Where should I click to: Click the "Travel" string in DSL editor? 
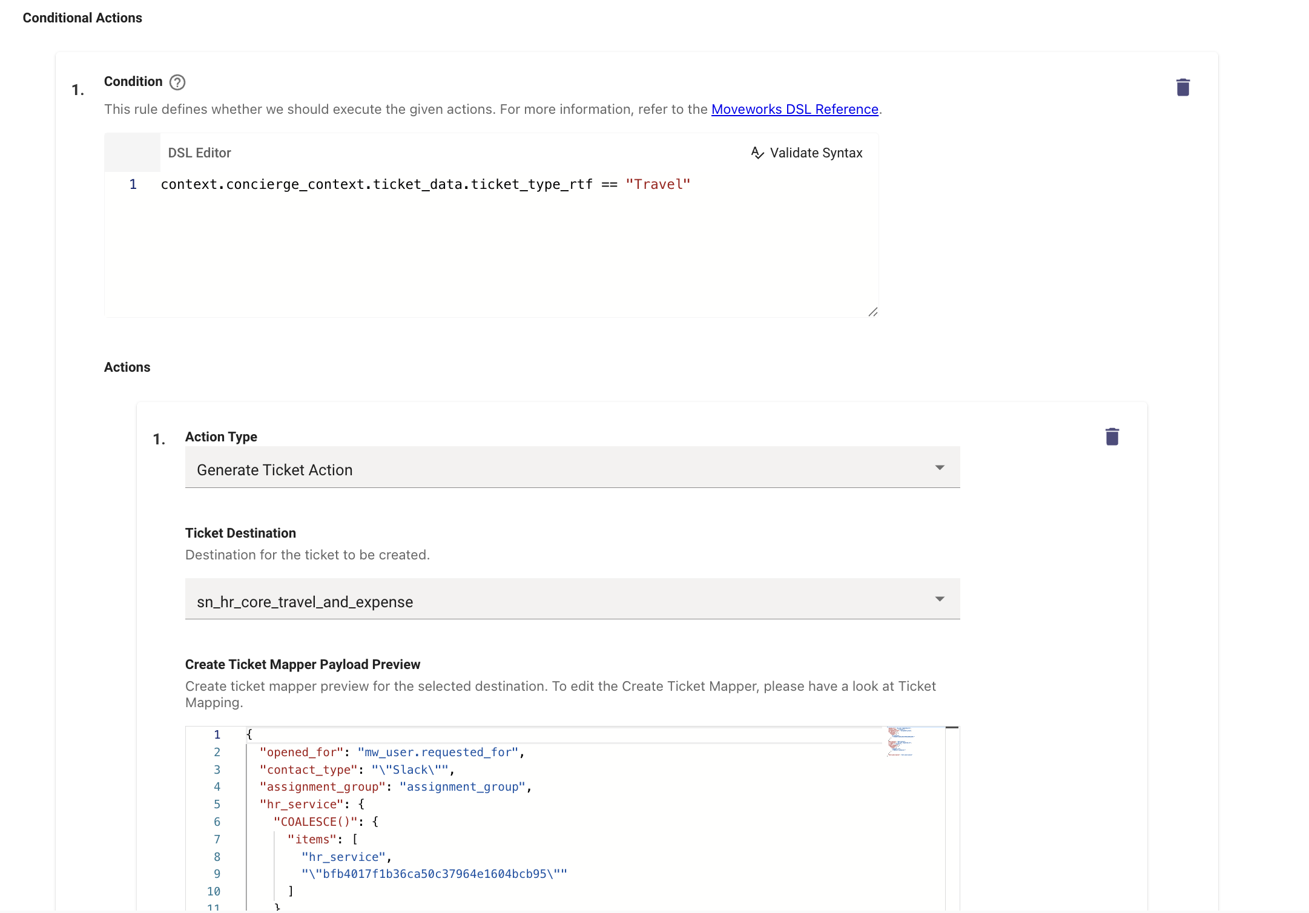coord(658,185)
